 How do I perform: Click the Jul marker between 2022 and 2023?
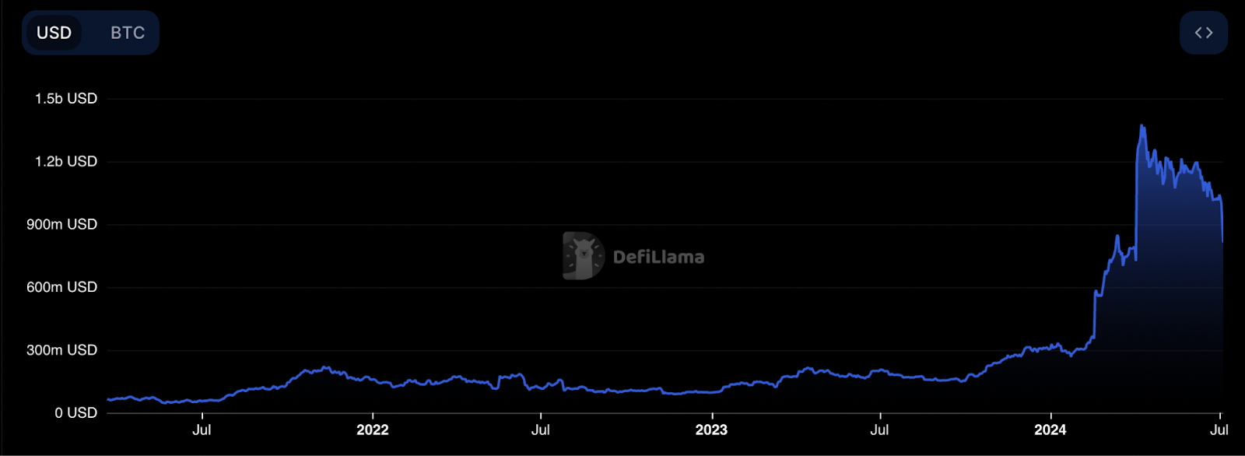tap(540, 430)
